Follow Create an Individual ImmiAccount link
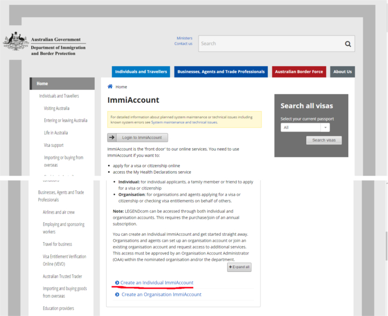The height and width of the screenshot is (316, 388). tap(157, 283)
